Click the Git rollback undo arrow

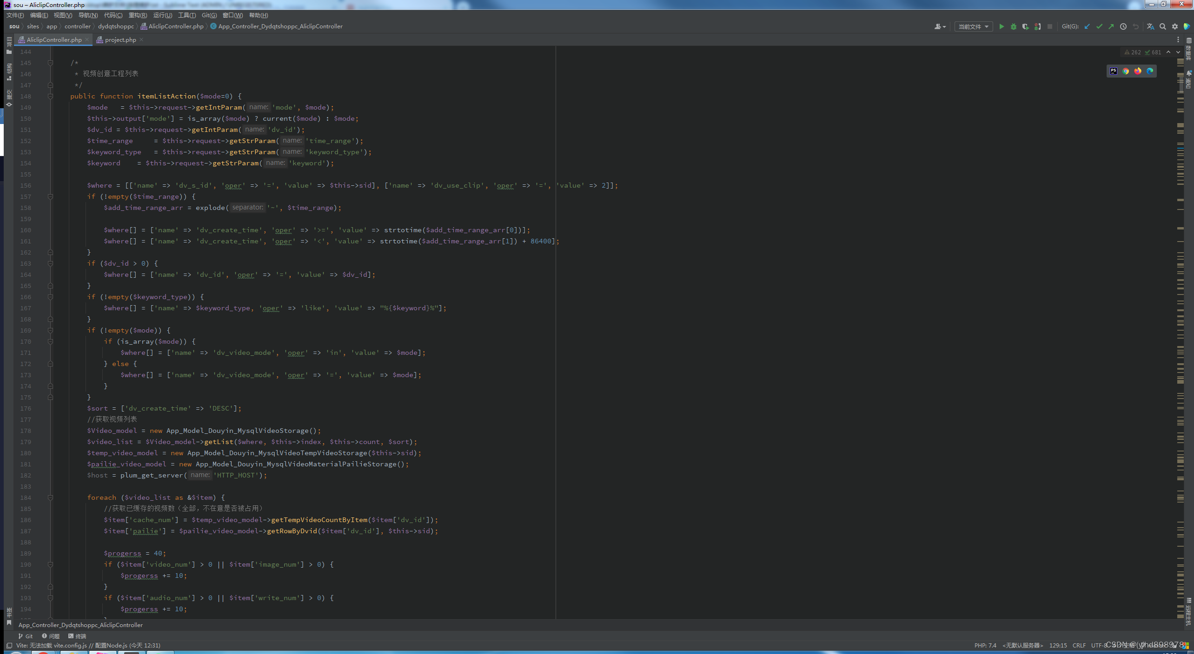[x=1135, y=26]
